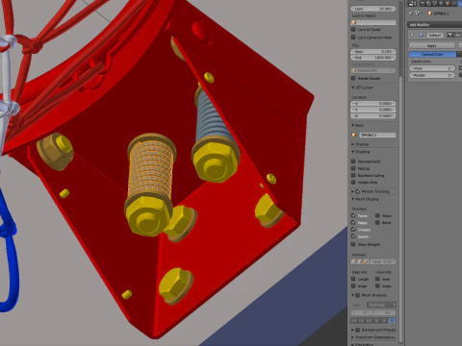Enable Face Info Area checkbox

[x=378, y=279]
